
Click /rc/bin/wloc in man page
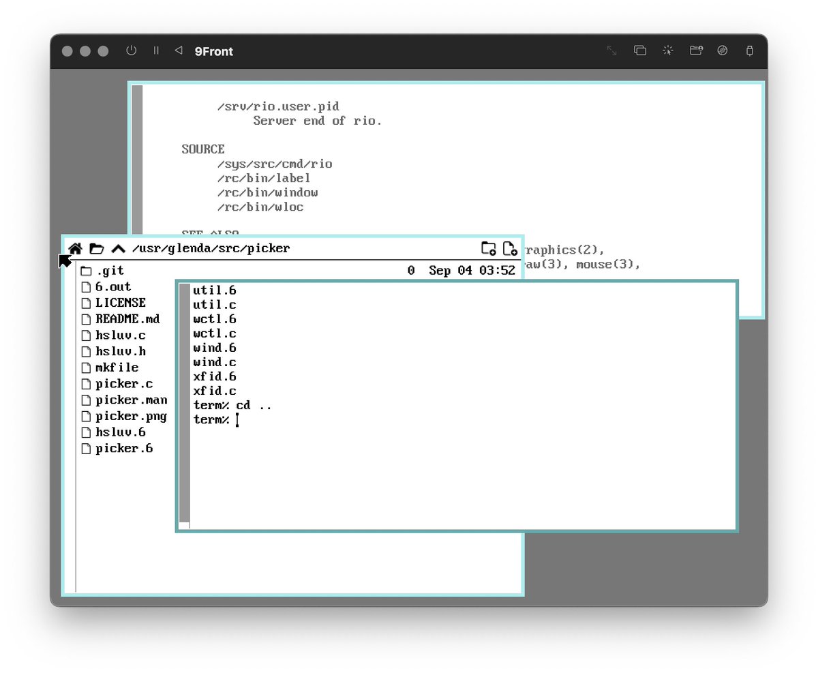pyautogui.click(x=260, y=207)
